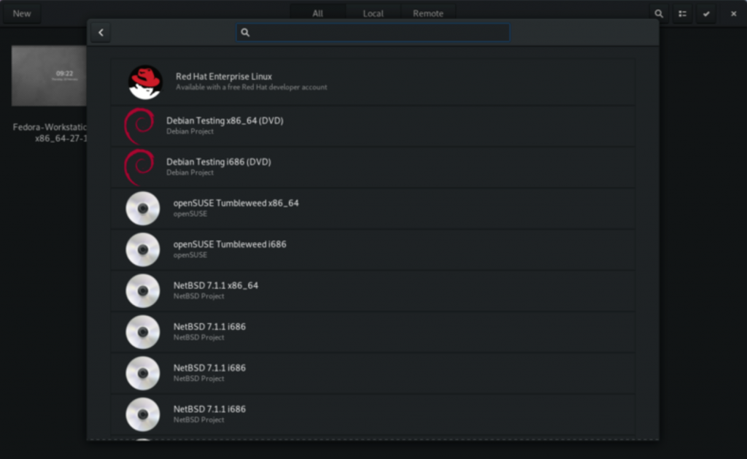Click Debian swirl icon for Testing i686
Image resolution: width=747 pixels, height=459 pixels.
click(x=139, y=167)
